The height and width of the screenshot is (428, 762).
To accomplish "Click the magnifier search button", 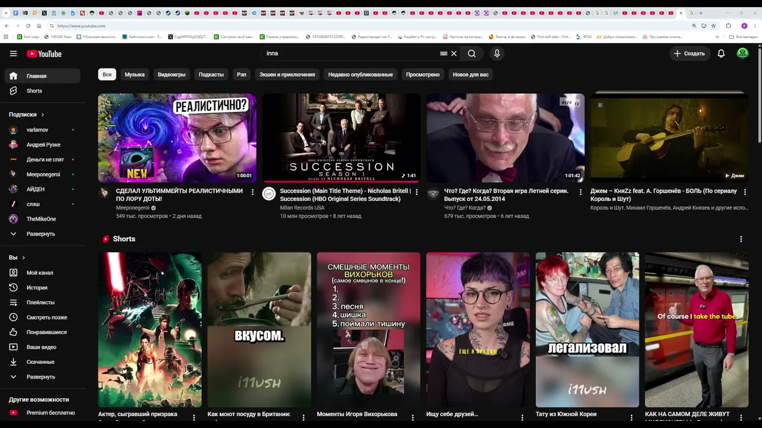I will tap(471, 53).
